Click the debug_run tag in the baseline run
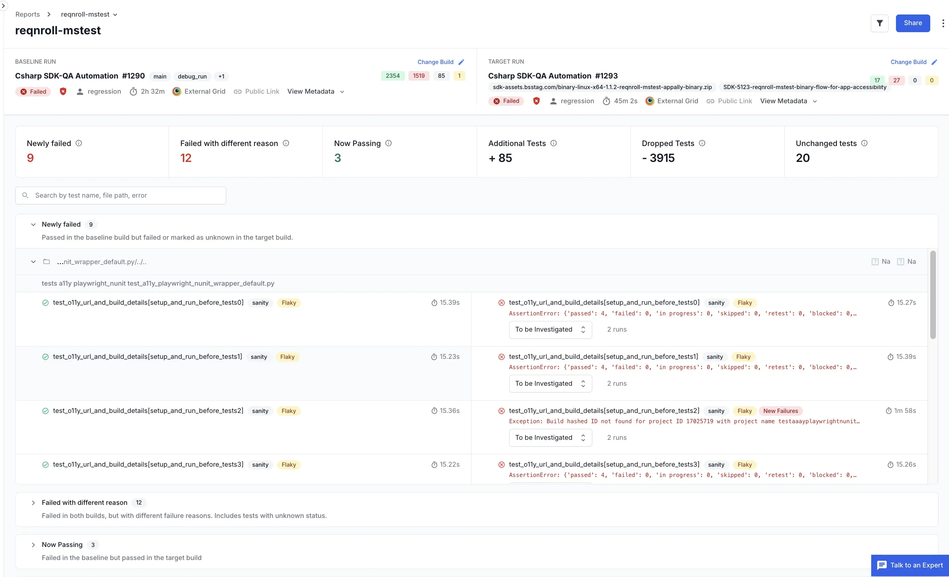The image size is (949, 577). (x=192, y=76)
